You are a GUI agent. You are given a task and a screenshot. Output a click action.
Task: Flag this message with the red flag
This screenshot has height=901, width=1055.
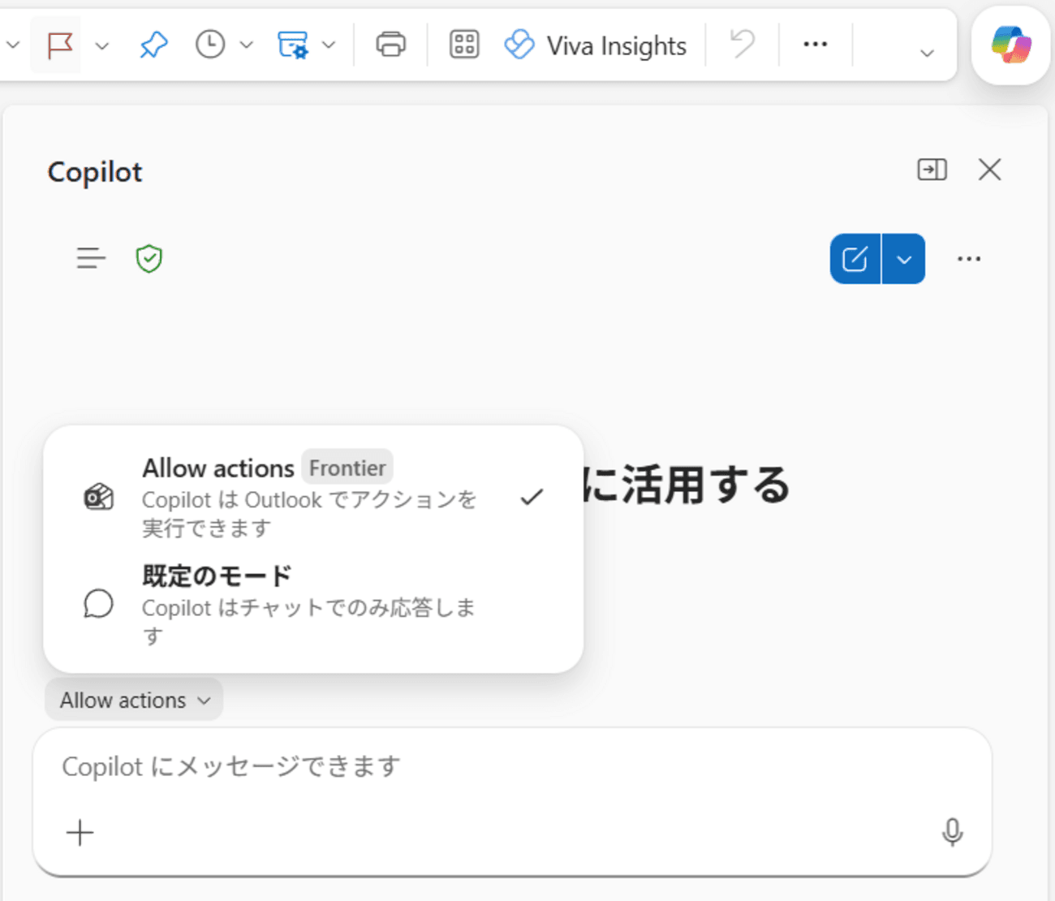59,45
